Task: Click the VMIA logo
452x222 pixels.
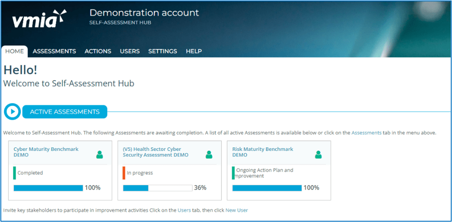Action: click(x=40, y=19)
